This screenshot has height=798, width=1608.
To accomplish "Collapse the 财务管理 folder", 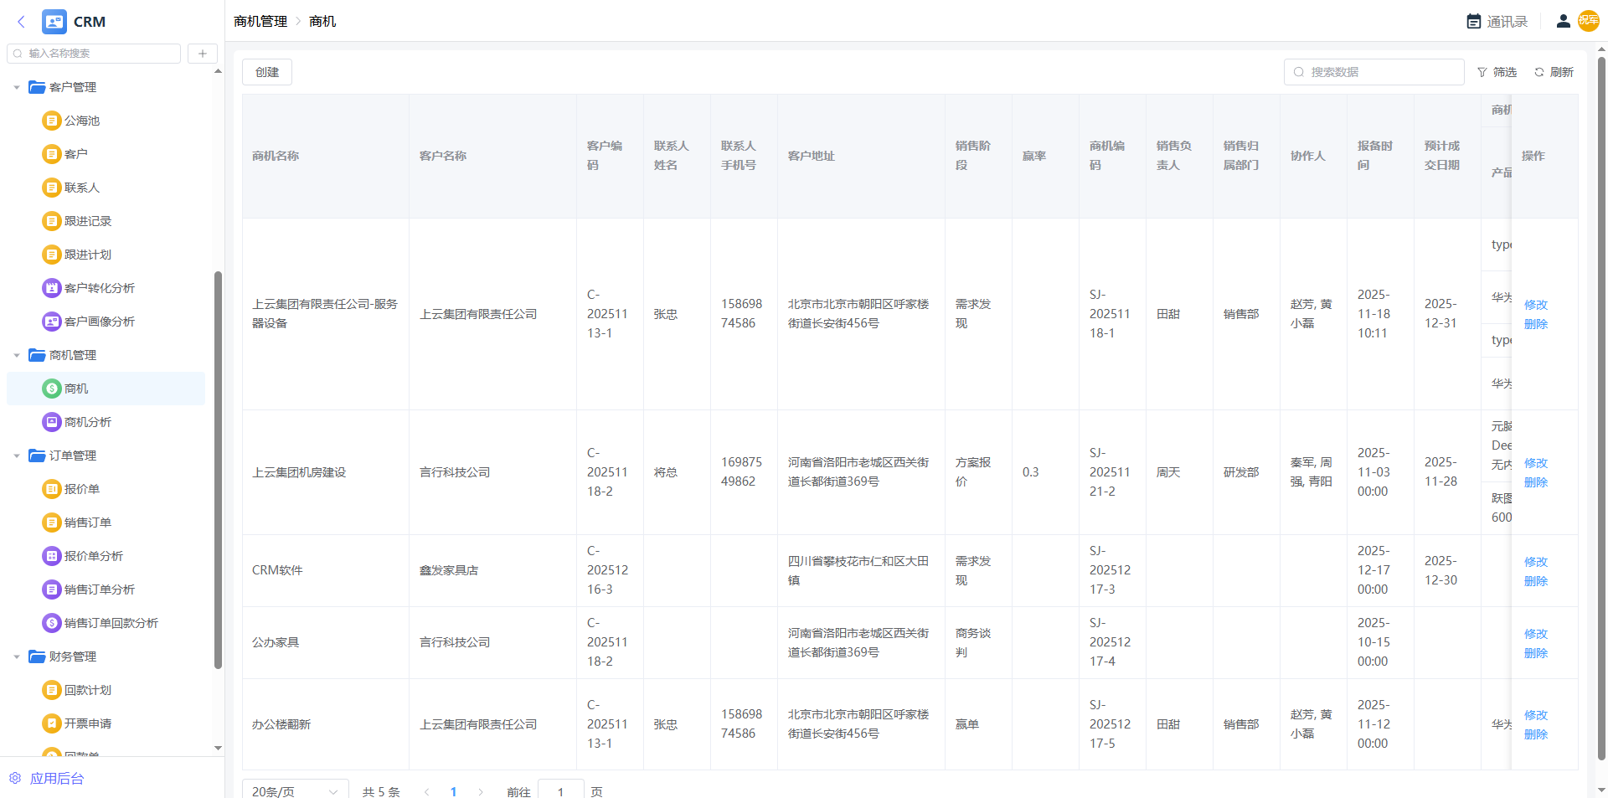I will [17, 656].
